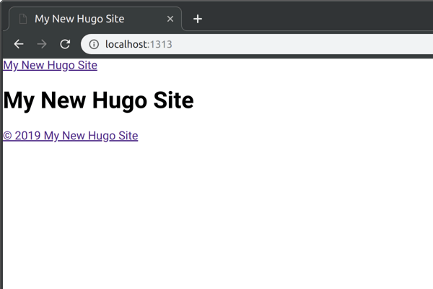The height and width of the screenshot is (289, 433).
Task: Open a new tab with plus button
Action: coord(198,19)
